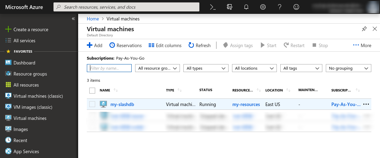
Task: Click the Refresh toolbar button
Action: coord(199,45)
